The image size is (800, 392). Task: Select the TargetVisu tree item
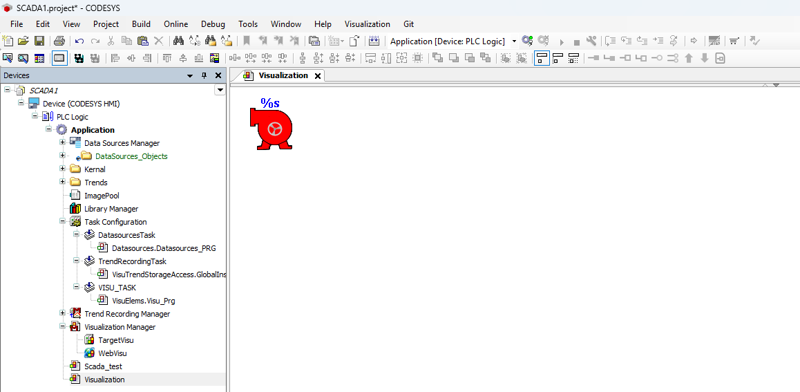(x=116, y=340)
